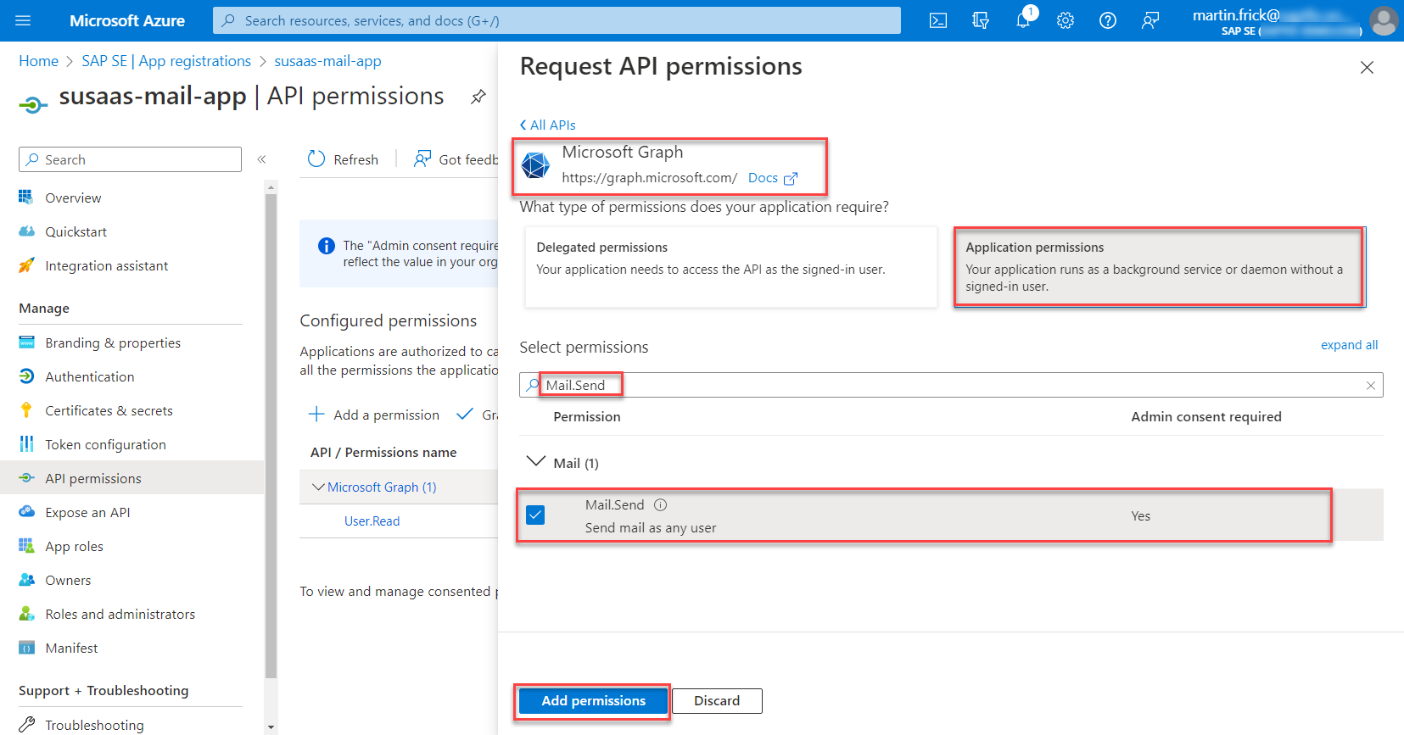The width and height of the screenshot is (1404, 735).
Task: Open the User.Read permission link
Action: click(372, 521)
